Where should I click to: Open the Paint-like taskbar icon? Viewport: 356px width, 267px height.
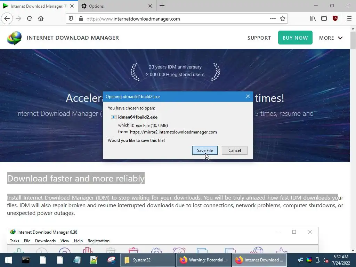click(111, 260)
